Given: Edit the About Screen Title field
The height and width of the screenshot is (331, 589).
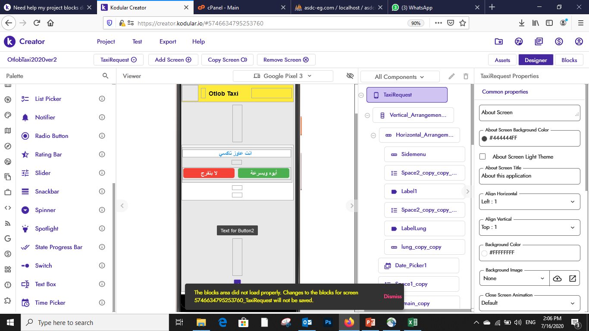Looking at the screenshot, I should (x=529, y=176).
